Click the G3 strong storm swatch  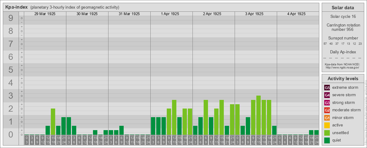point(327,103)
